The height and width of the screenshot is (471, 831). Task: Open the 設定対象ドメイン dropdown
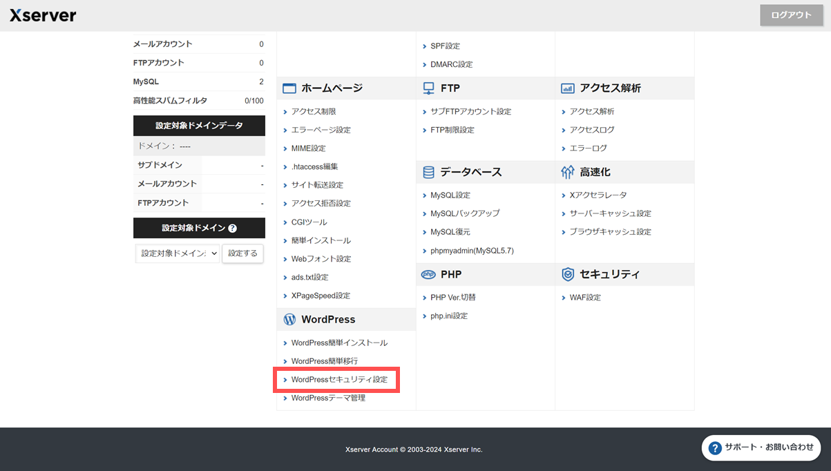click(x=178, y=253)
